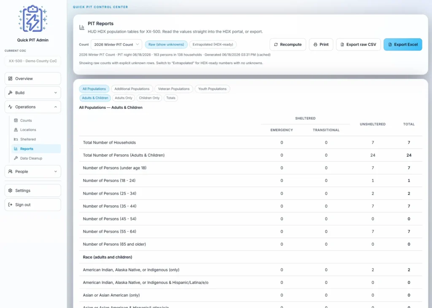
Task: Select the Totals filter pill
Action: click(x=171, y=98)
